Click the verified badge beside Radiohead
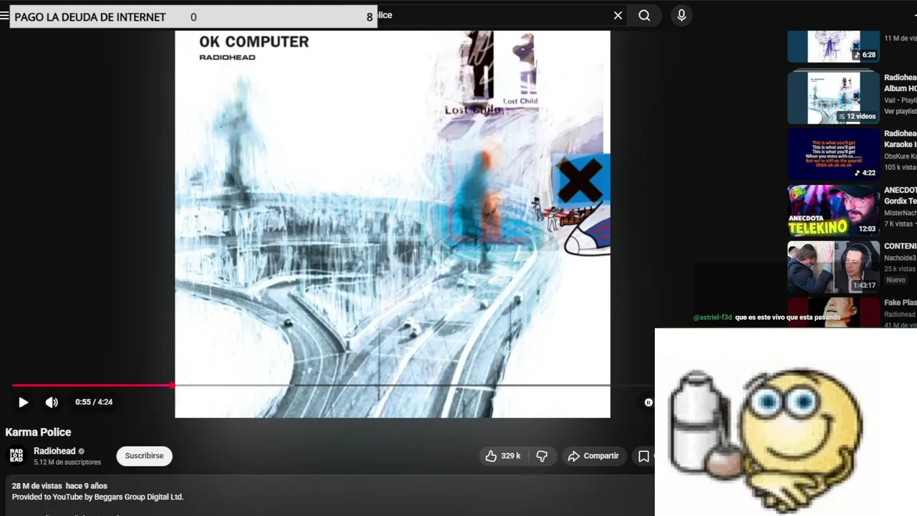The image size is (917, 516). click(x=81, y=451)
